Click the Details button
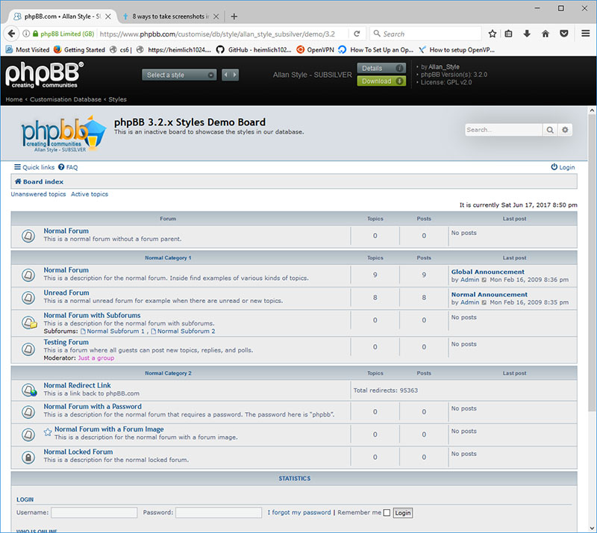597x533 pixels. (381, 68)
